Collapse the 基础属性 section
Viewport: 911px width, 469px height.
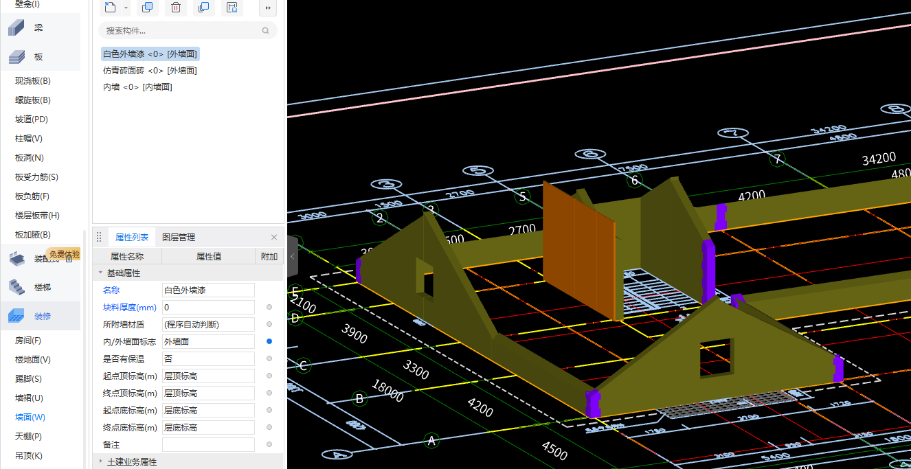coord(100,273)
